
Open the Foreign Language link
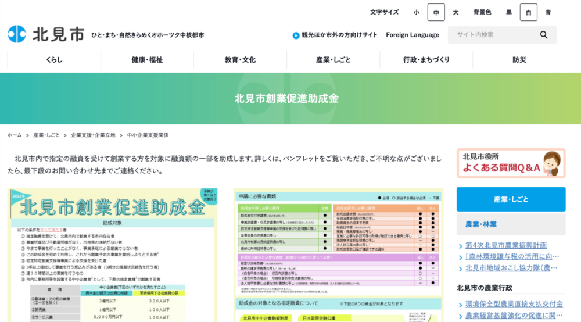(x=413, y=35)
